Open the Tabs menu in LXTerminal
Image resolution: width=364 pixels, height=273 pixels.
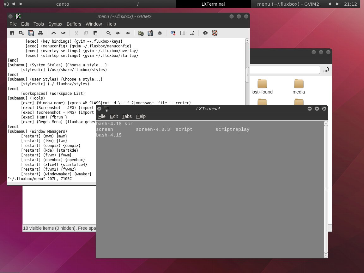pos(127,116)
